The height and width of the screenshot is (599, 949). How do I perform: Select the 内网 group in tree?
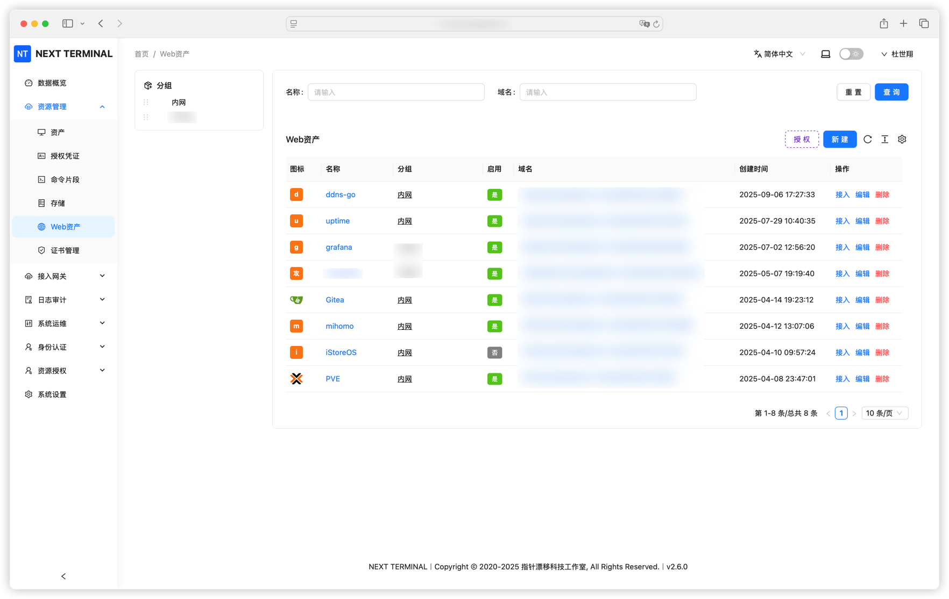[179, 102]
